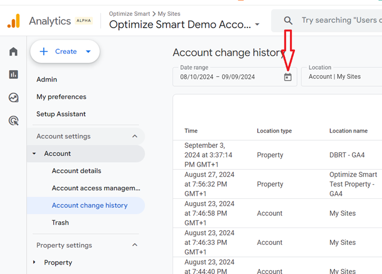The width and height of the screenshot is (382, 274).
Task: Click Account type in 7:46:58 row
Action: point(270,213)
